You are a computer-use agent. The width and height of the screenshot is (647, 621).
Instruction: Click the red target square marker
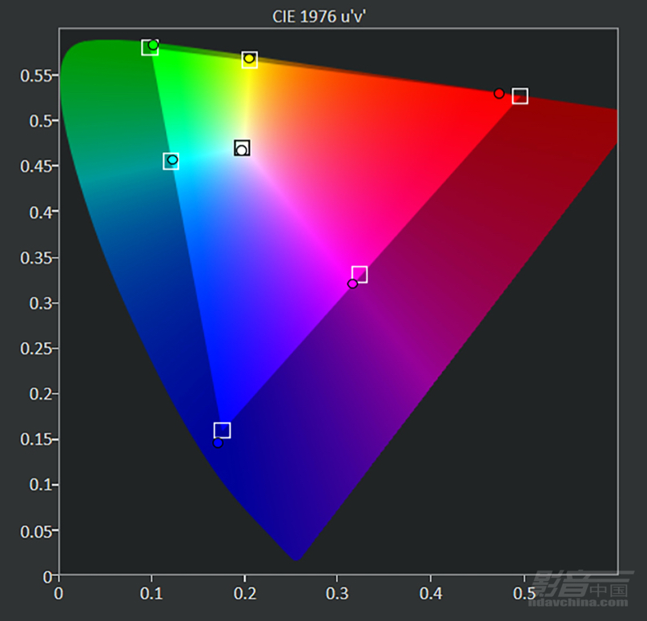[x=520, y=96]
